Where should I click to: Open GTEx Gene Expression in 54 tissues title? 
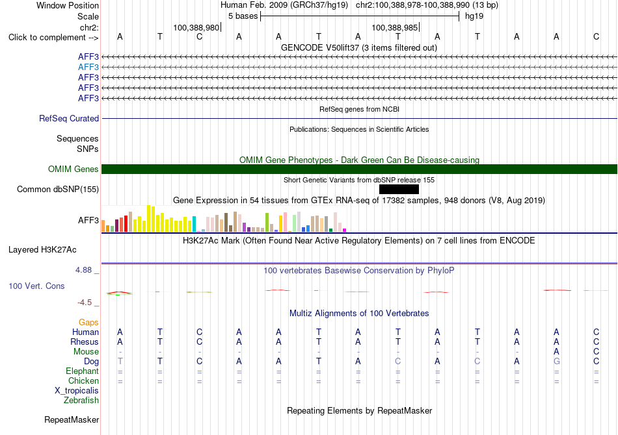(x=359, y=200)
